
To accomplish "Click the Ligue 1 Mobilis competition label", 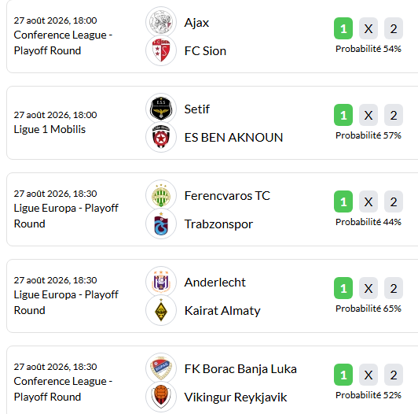I will (49, 129).
